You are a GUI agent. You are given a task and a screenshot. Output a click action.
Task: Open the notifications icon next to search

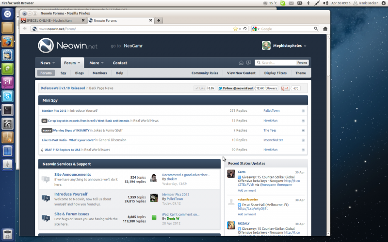[249, 63]
